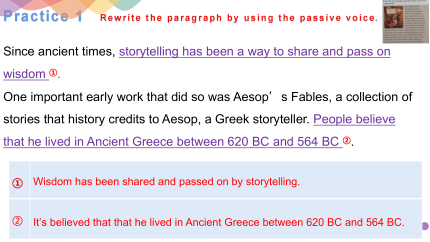
Task: Click the text 'Since ancient times,'
Action: click(x=59, y=51)
